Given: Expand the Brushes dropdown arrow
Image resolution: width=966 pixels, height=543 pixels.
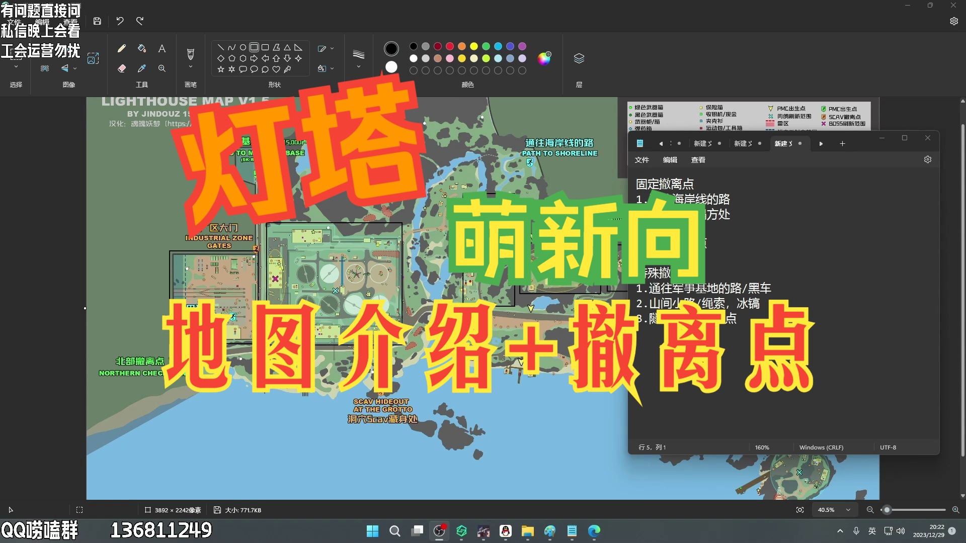Looking at the screenshot, I should pyautogui.click(x=191, y=66).
